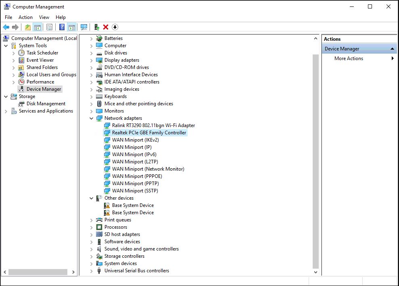The height and width of the screenshot is (286, 399).
Task: Click Update driver software toolbar icon
Action: [96, 27]
